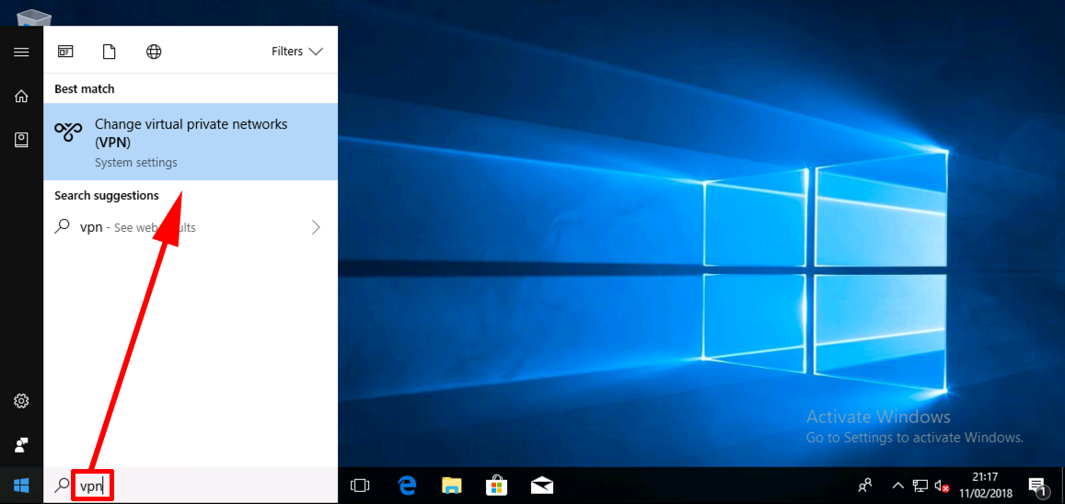Filter results by Documents icon
This screenshot has height=504, width=1065.
point(109,52)
